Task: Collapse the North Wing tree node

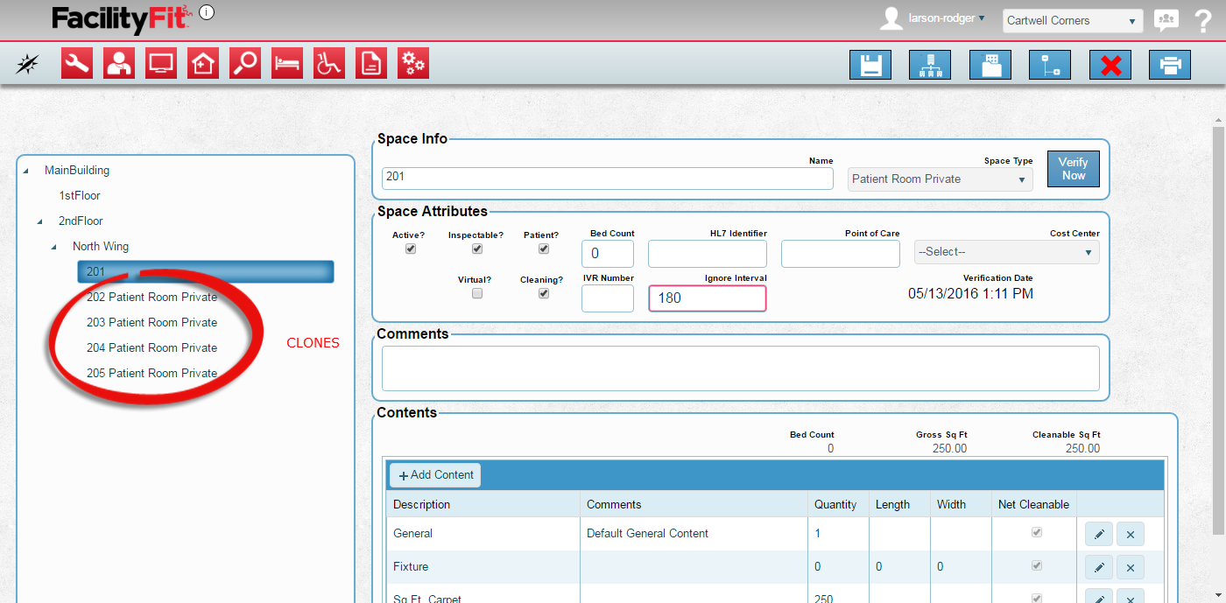Action: 54,247
